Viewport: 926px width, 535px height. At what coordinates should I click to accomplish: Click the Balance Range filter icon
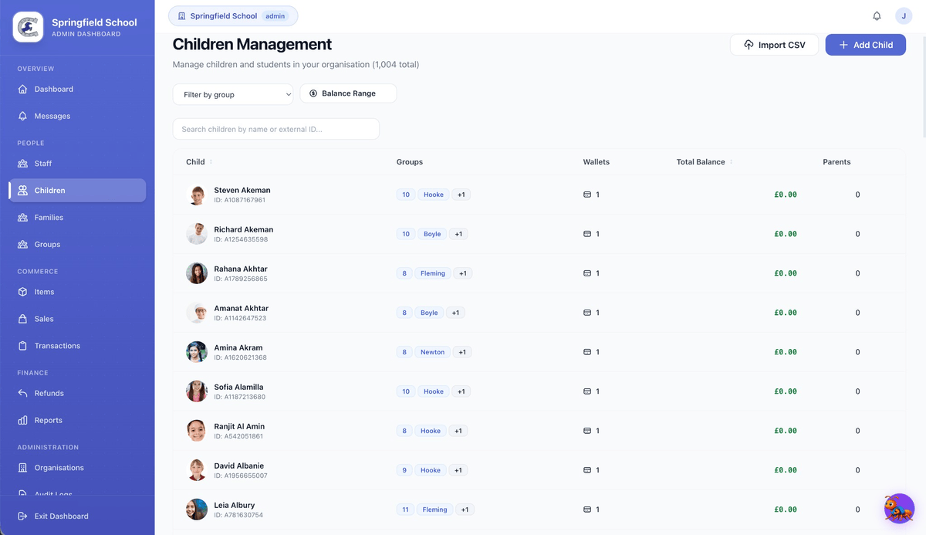click(313, 93)
